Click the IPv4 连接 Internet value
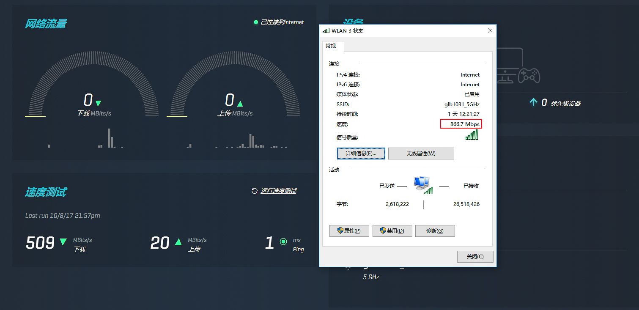This screenshot has height=310, width=639. click(x=470, y=75)
